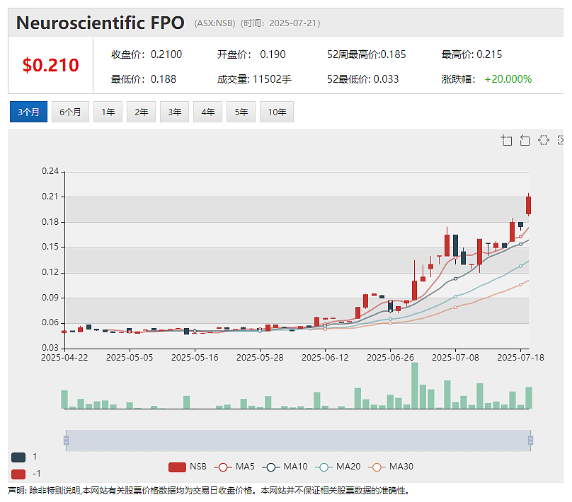Click the red swatch labeled -1
Screen dimensions: 572x502
pos(18,474)
